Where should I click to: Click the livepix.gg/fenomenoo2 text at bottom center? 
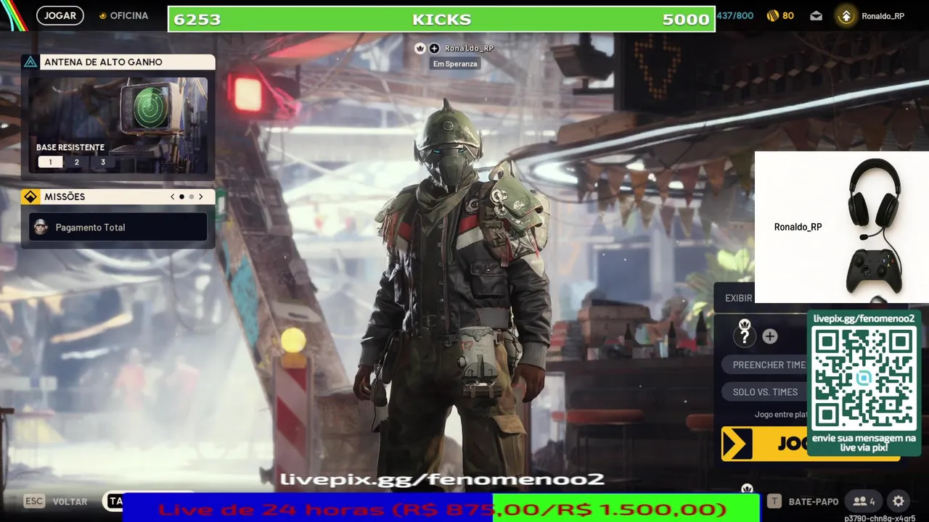(x=442, y=479)
